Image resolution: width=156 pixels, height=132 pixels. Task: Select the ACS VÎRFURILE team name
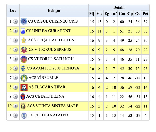(x=43, y=78)
